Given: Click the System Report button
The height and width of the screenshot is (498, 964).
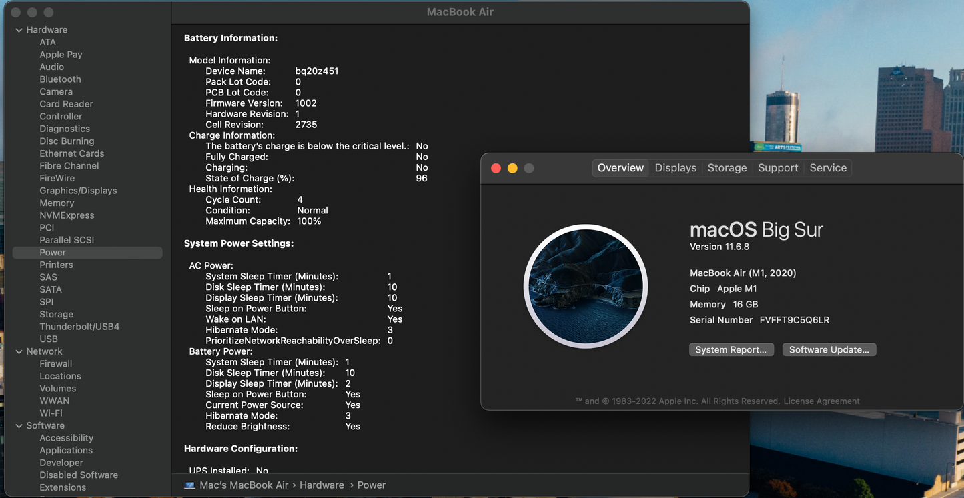Looking at the screenshot, I should click(x=731, y=350).
